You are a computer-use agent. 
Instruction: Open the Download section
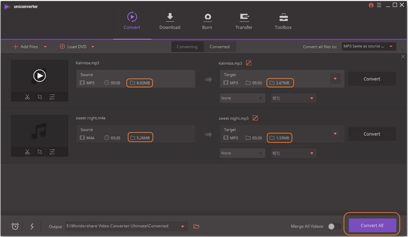pyautogui.click(x=169, y=21)
